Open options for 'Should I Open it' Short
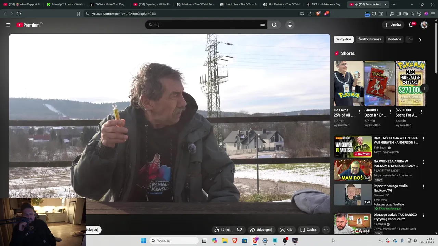This screenshot has width=438, height=246. [x=390, y=112]
